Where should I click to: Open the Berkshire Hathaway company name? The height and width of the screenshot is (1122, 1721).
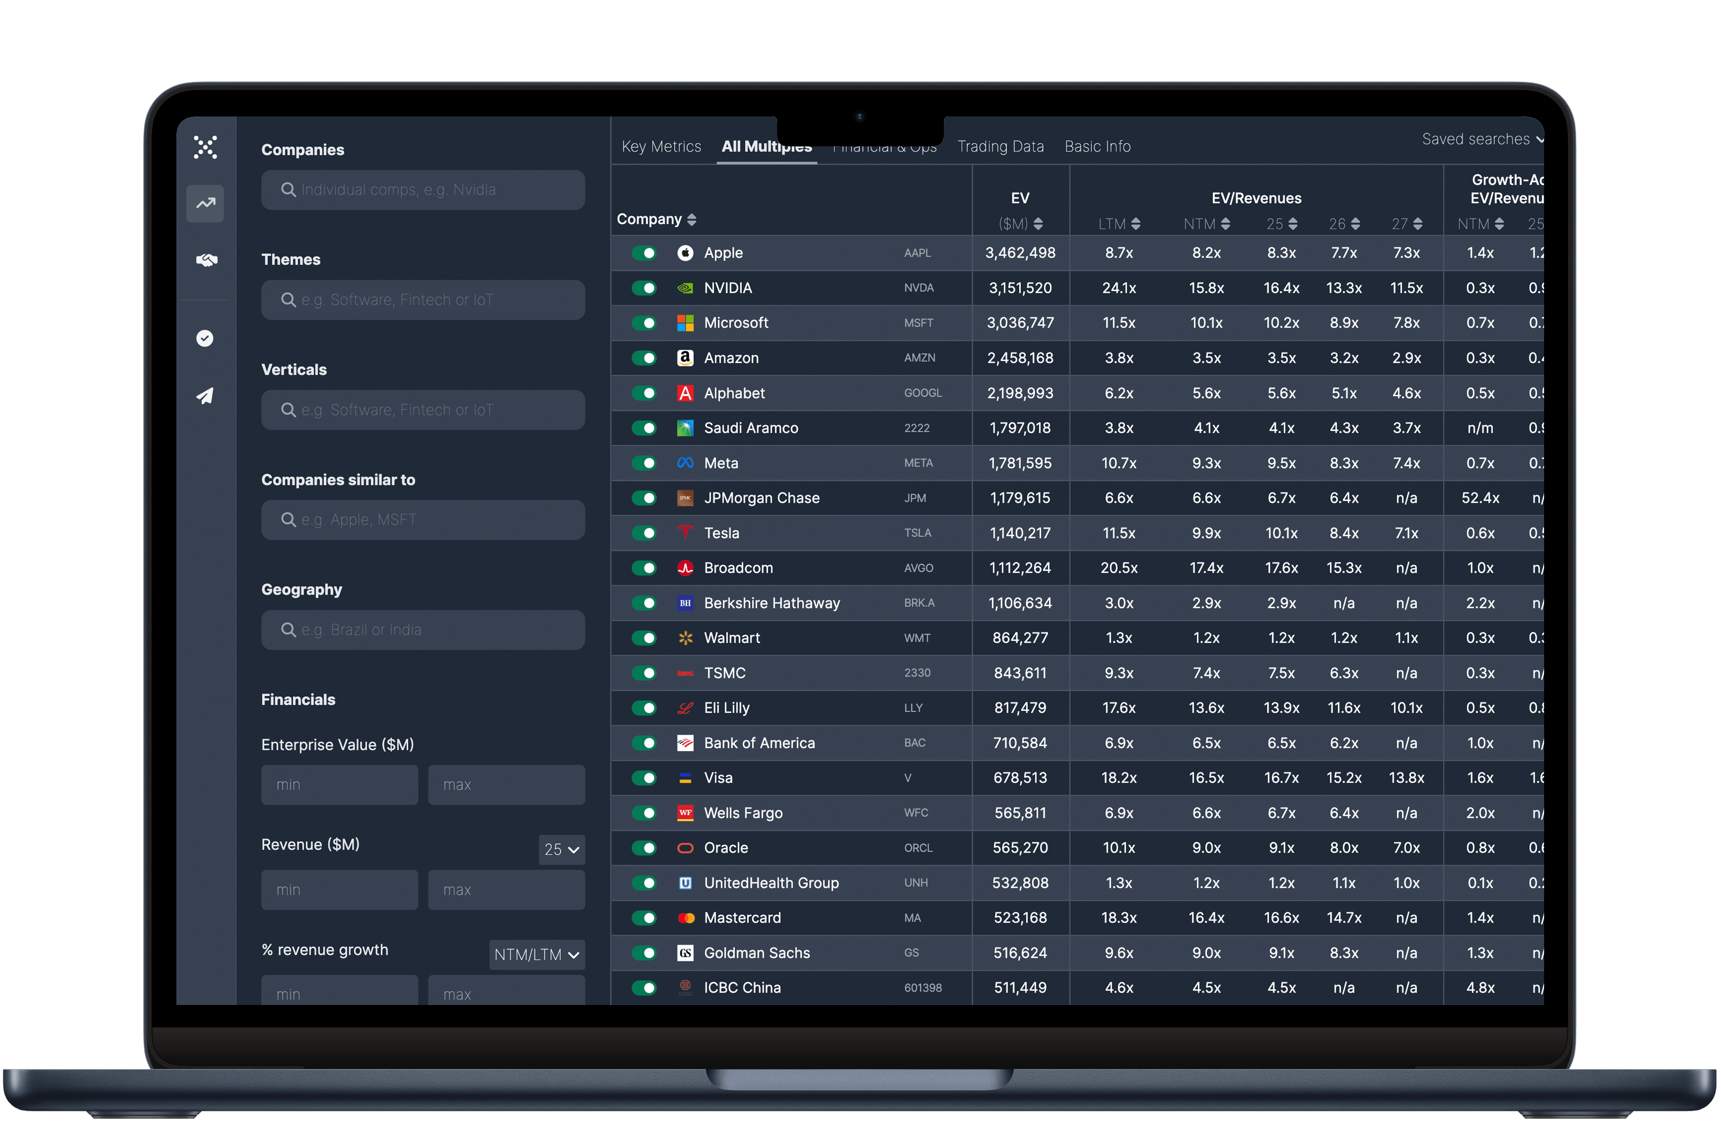point(772,603)
